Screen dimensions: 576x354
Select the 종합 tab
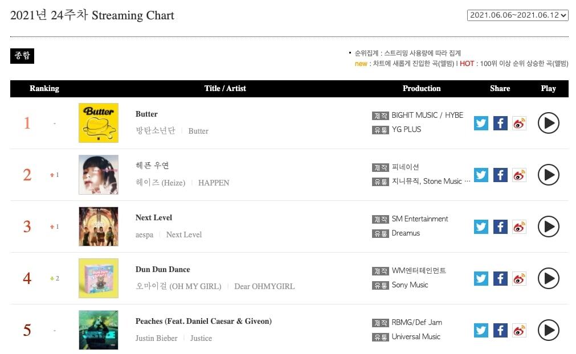(23, 56)
